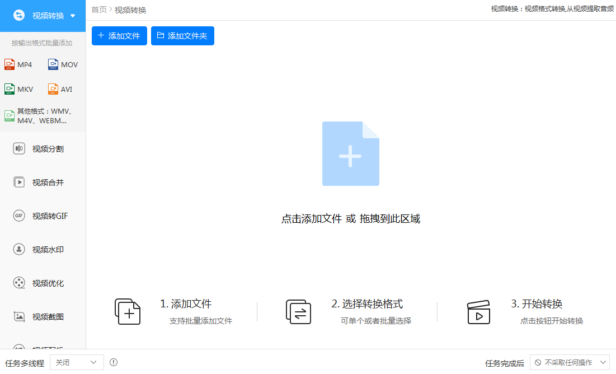The width and height of the screenshot is (616, 374).
Task: Open 其他格式:WMV、M4V、WEBM... option
Action: click(43, 116)
